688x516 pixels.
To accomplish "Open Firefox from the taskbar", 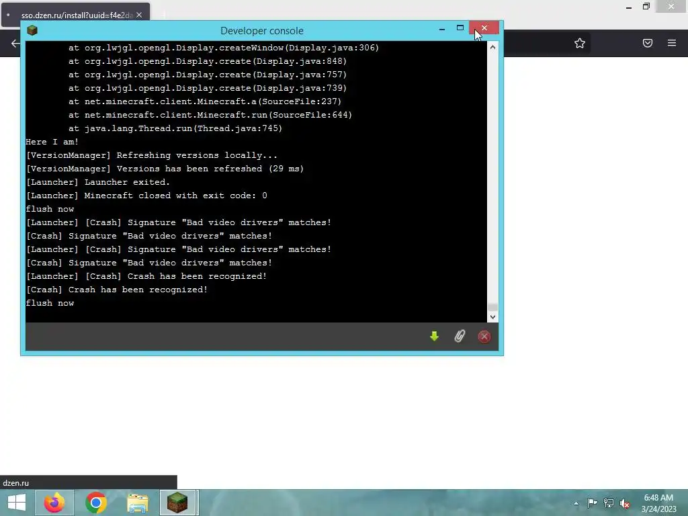I will click(x=54, y=503).
